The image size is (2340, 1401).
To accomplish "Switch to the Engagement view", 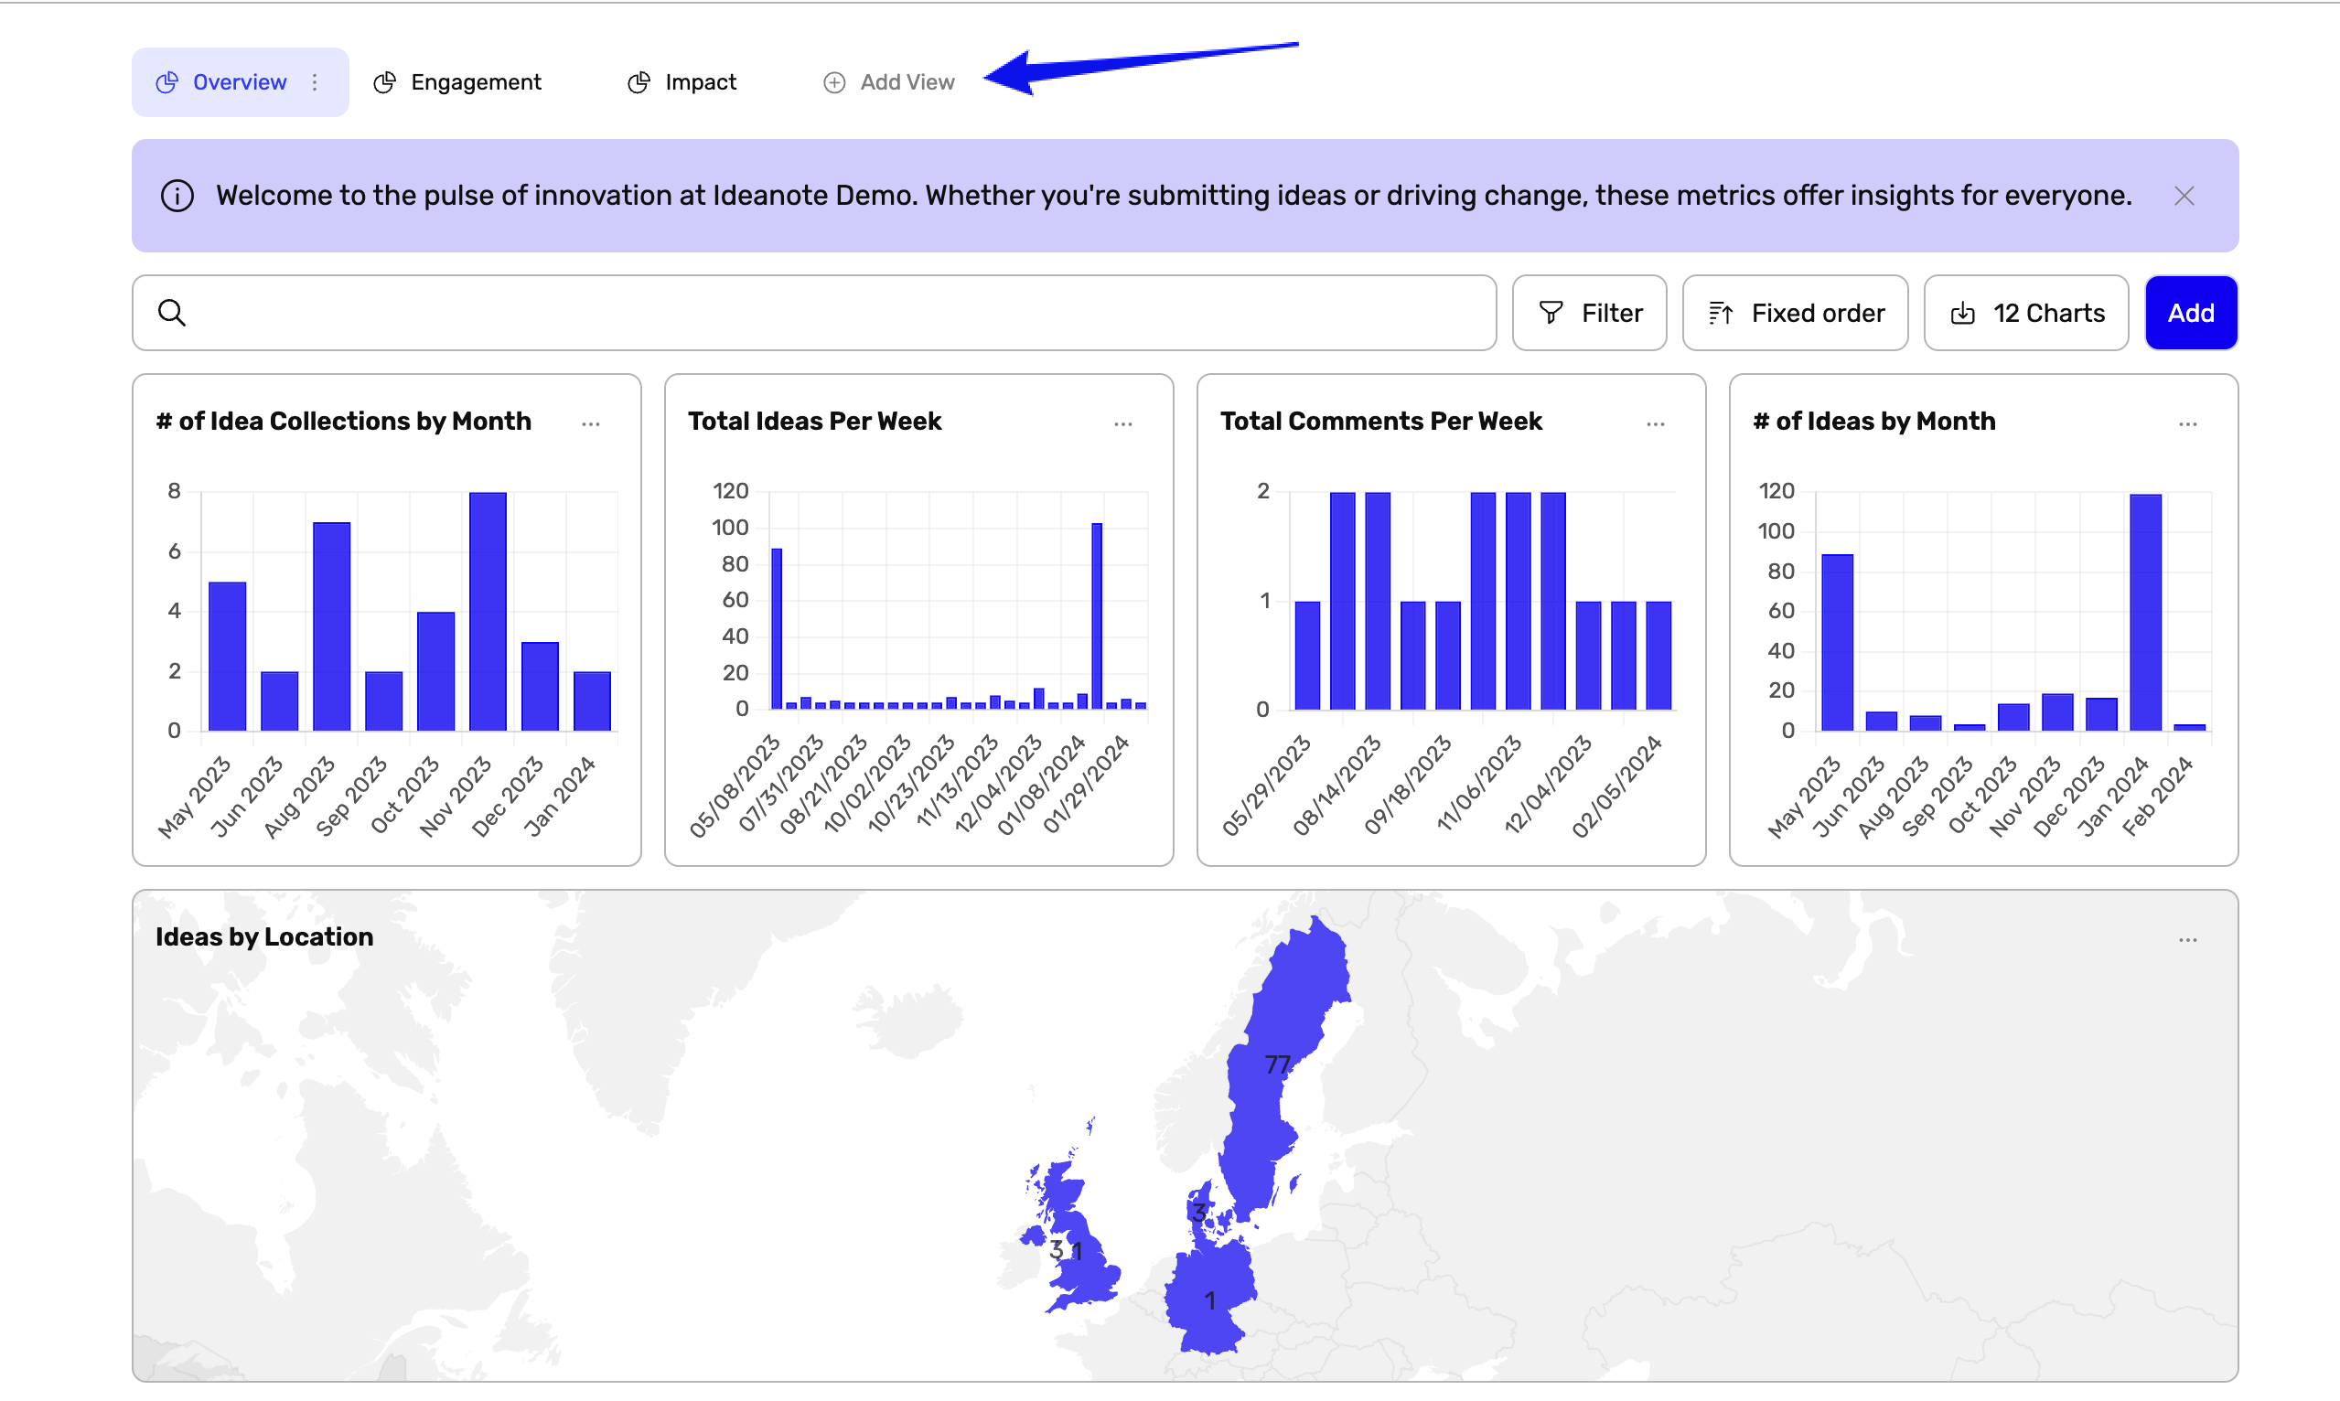I will point(475,81).
